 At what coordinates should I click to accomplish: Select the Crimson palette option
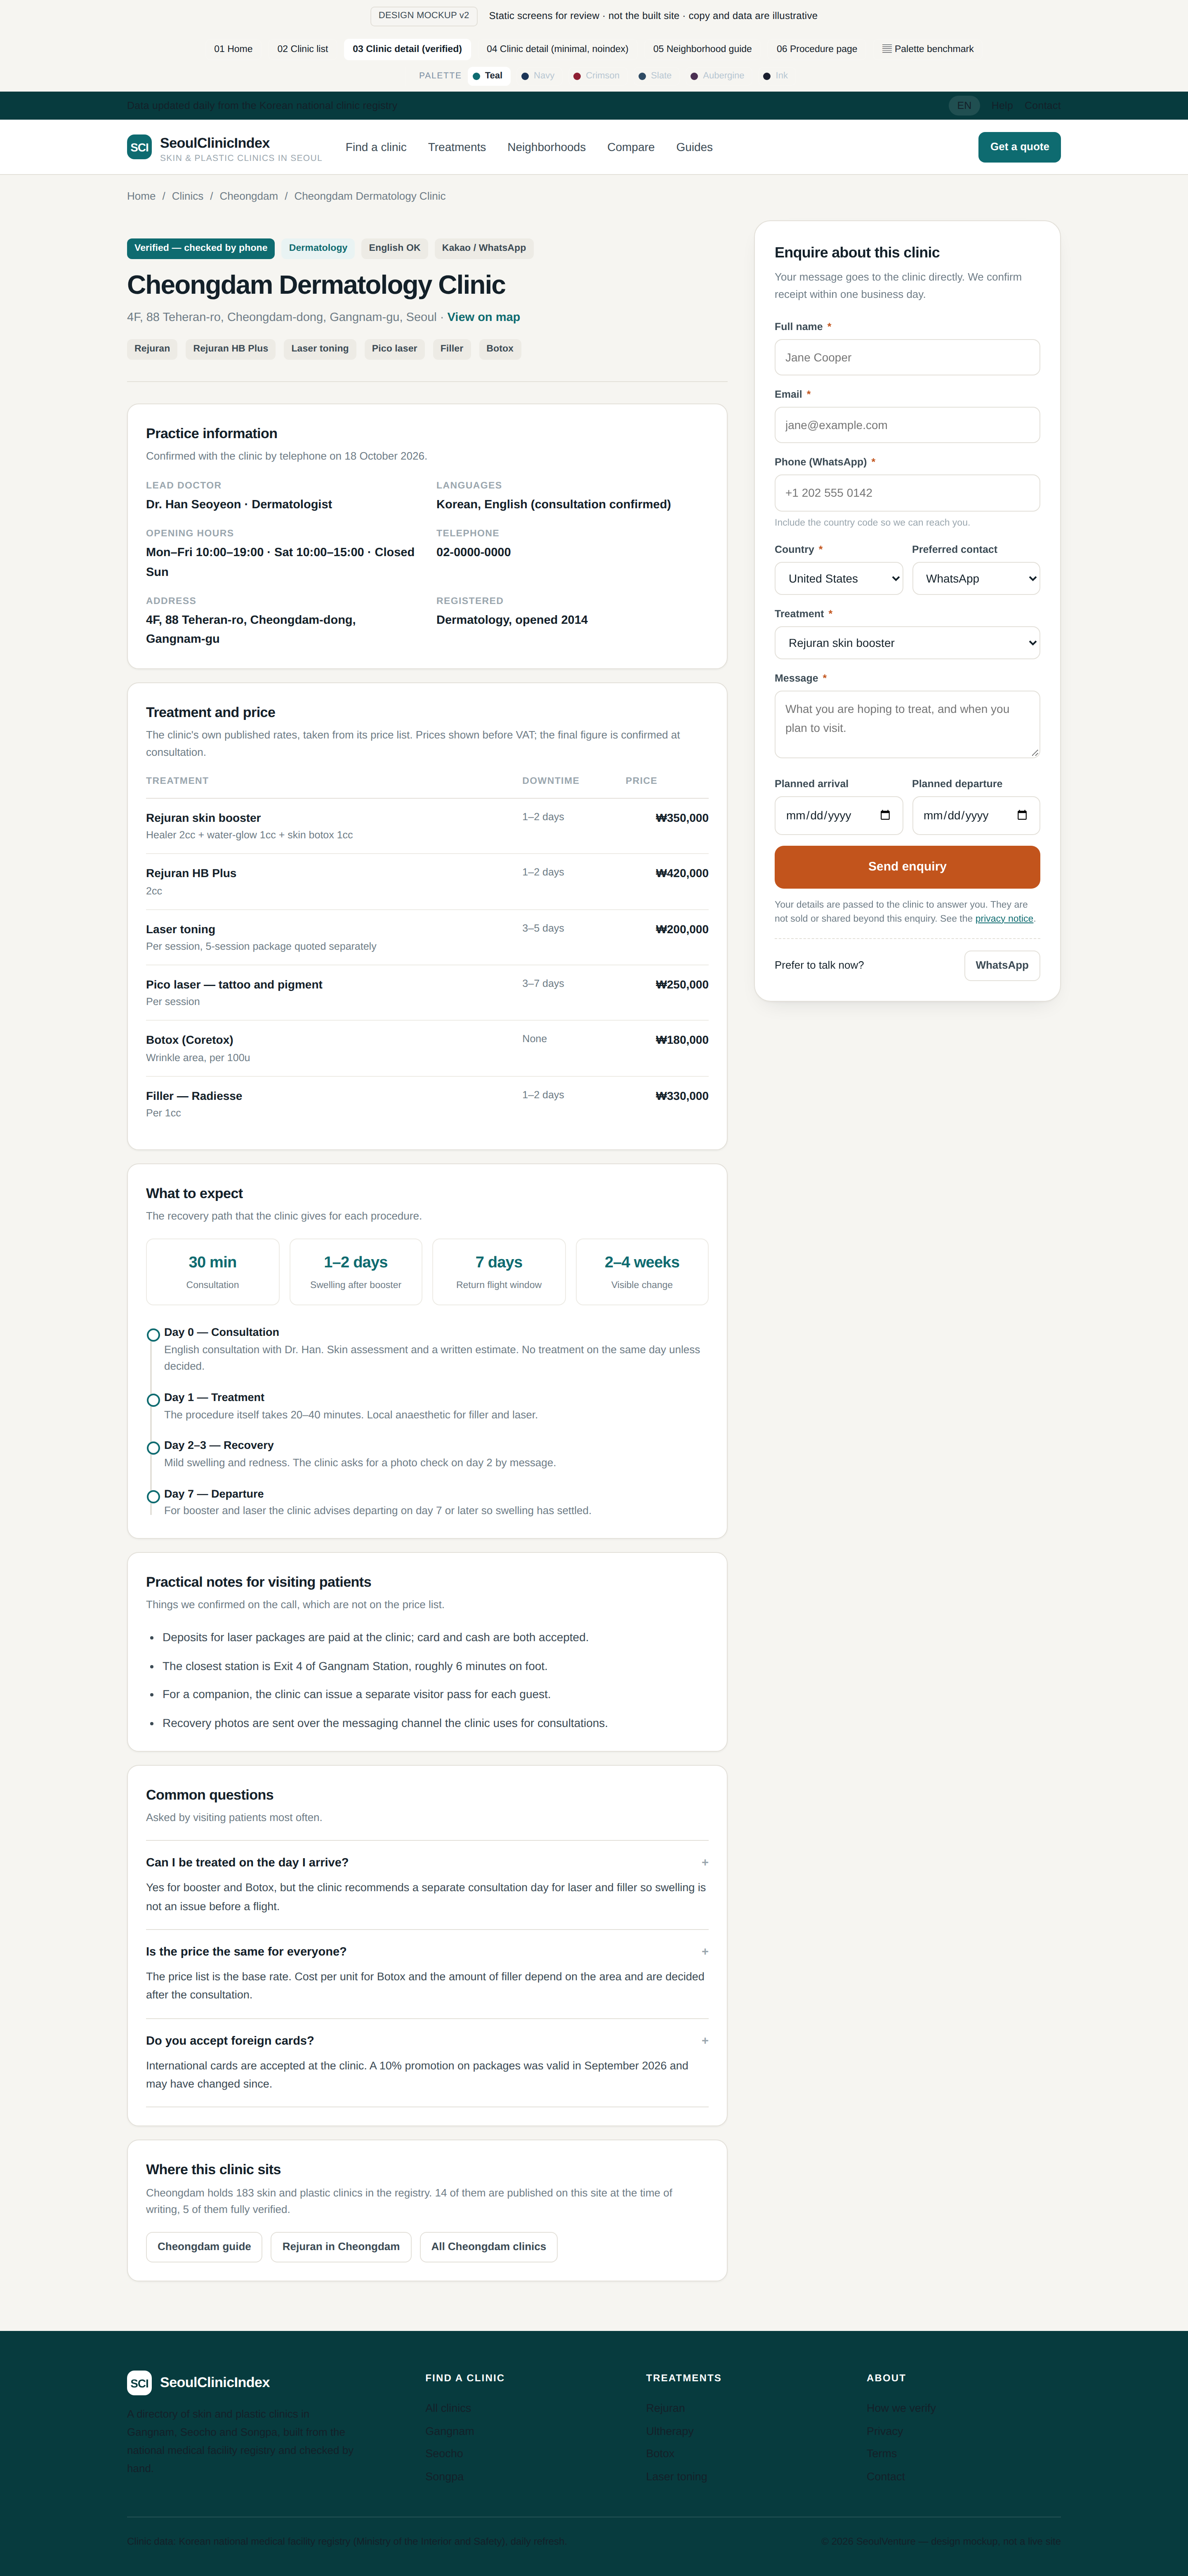596,76
